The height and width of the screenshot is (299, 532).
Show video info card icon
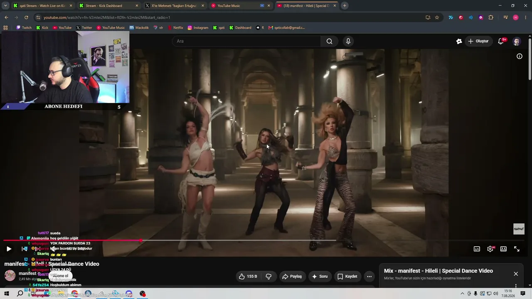(x=520, y=56)
